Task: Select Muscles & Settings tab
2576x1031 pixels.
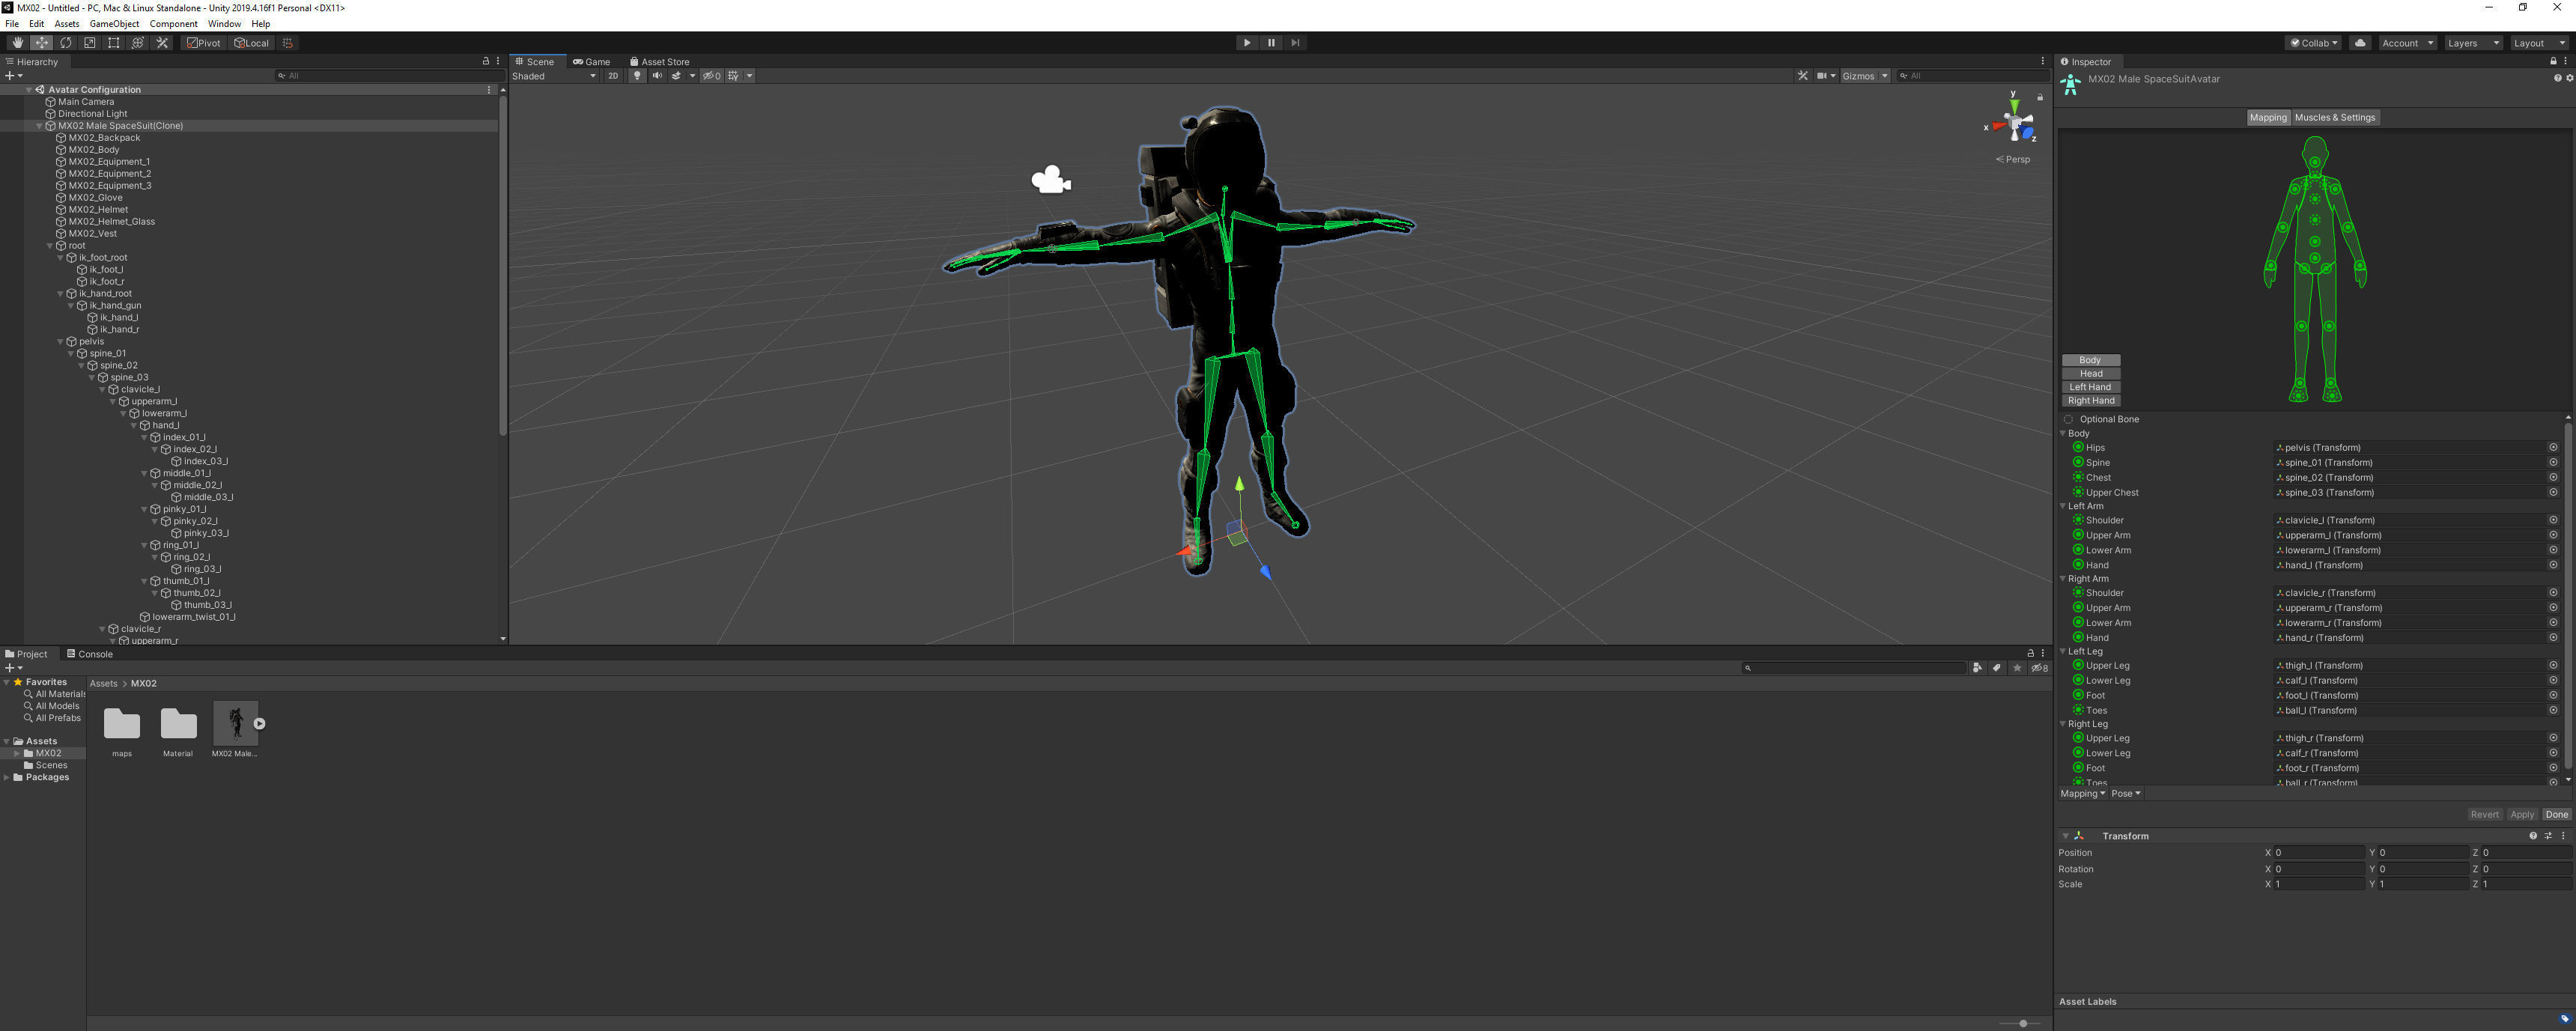Action: [x=2334, y=118]
